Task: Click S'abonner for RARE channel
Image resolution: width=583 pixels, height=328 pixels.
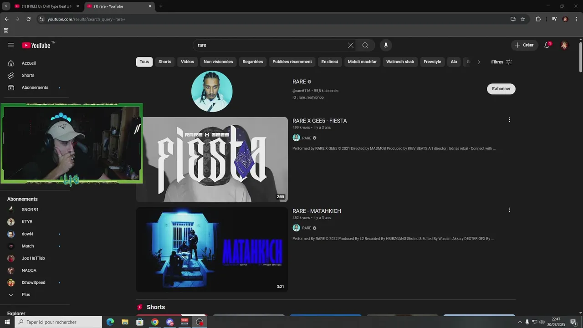Action: (x=501, y=89)
